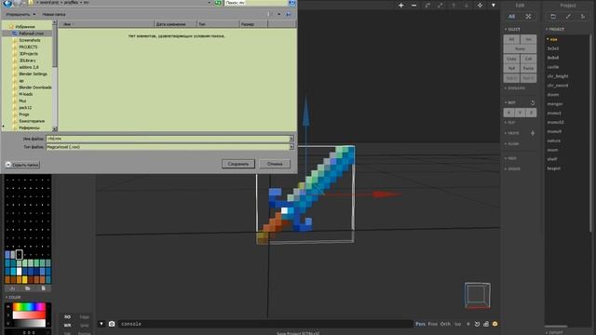Viewport: 596px width, 335px height.
Task: Toggle the Grid display option
Action: (85, 326)
